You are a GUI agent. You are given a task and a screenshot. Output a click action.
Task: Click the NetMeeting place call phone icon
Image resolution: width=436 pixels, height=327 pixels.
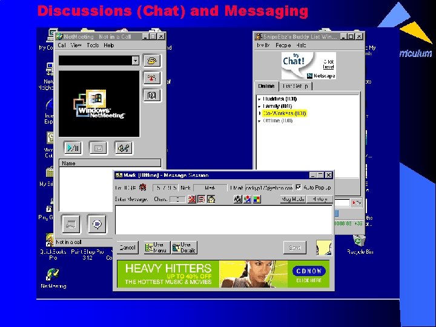coord(152,61)
